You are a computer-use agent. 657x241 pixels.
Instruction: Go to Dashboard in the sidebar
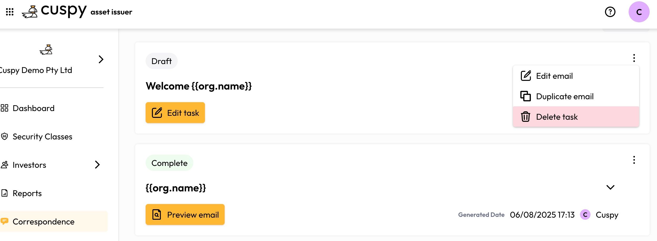pos(33,108)
